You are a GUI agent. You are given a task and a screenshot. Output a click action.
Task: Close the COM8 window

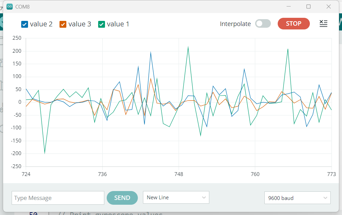(x=329, y=7)
